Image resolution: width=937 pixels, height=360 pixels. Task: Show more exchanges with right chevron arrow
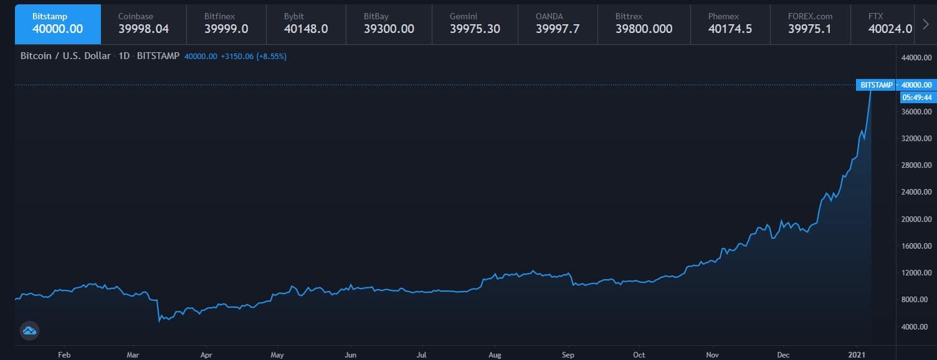click(925, 24)
